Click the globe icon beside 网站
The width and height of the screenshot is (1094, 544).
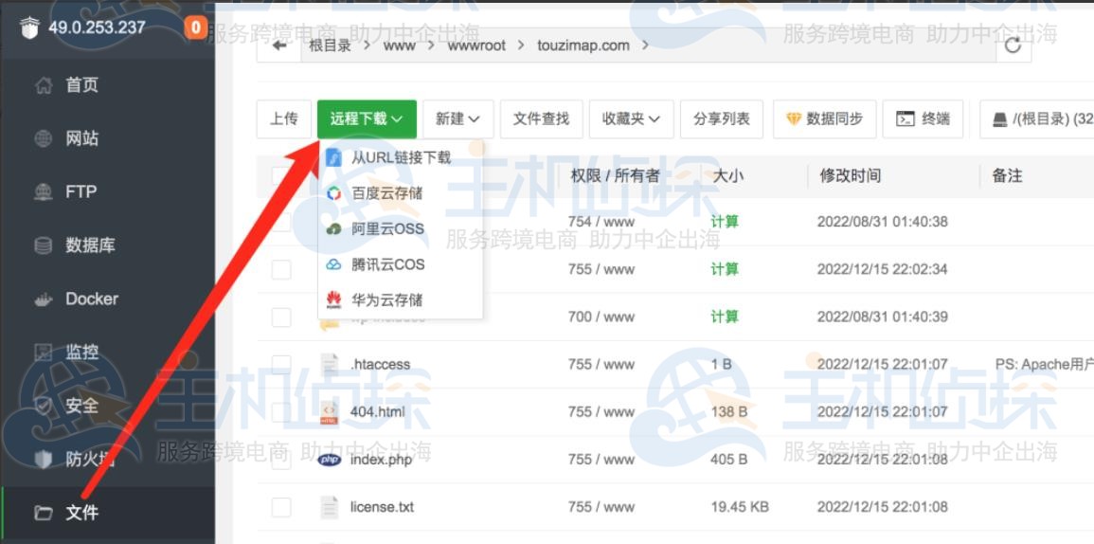click(44, 138)
